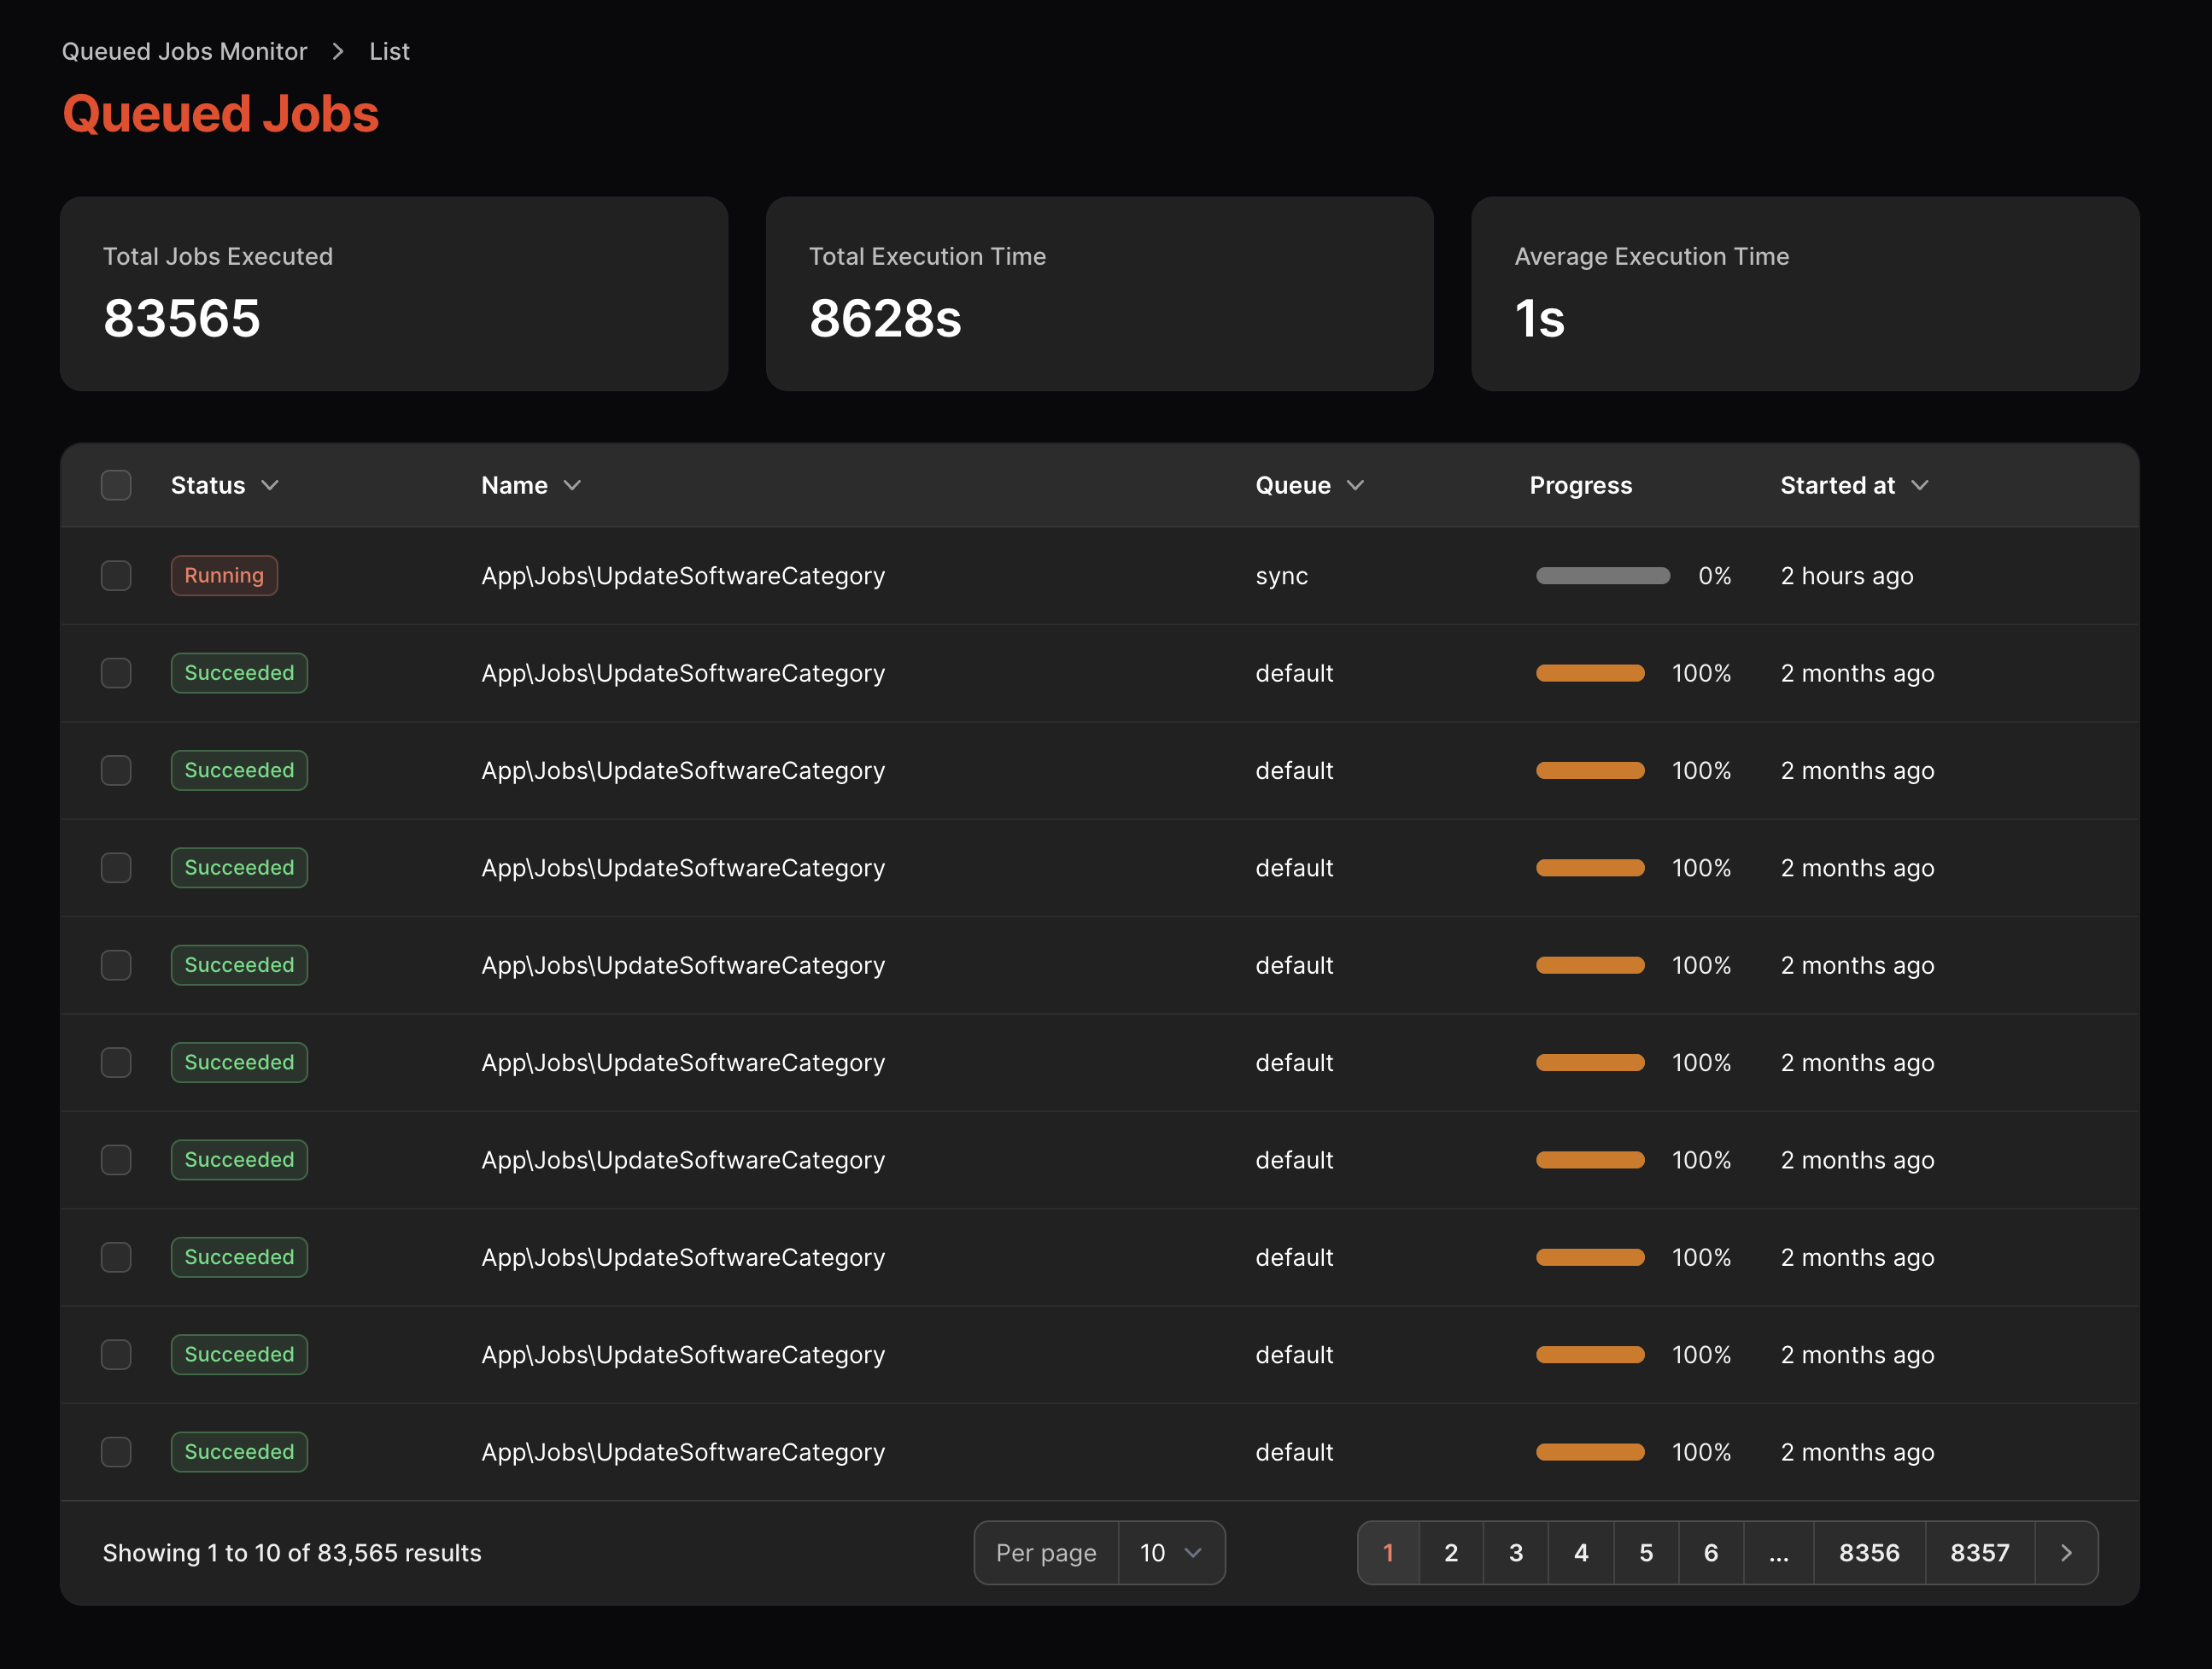
Task: Click the Total Jobs Executed card value 83565
Action: [182, 318]
